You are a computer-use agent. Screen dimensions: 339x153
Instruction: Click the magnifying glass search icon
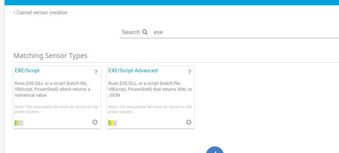pyautogui.click(x=145, y=32)
